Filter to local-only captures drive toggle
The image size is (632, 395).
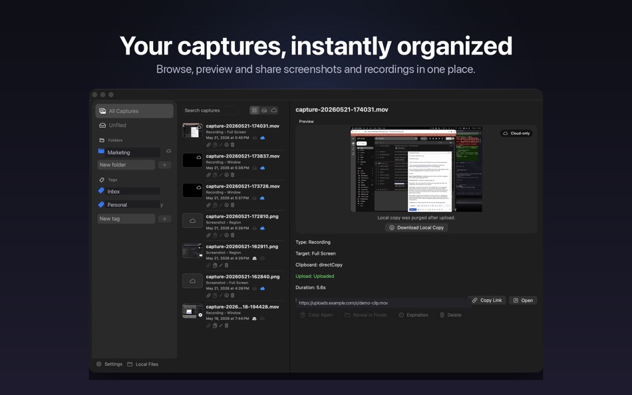(264, 110)
